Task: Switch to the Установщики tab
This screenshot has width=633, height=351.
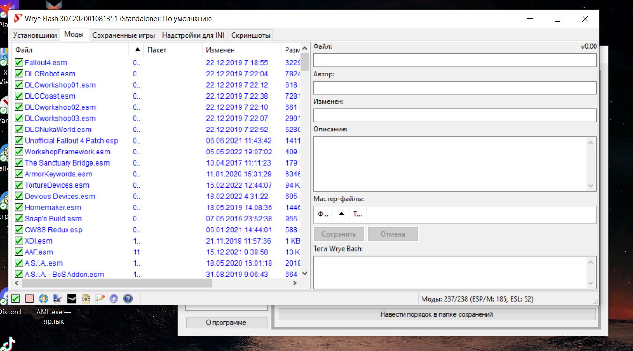Action: coord(35,35)
